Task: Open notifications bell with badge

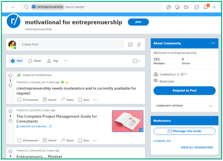Action: point(206,7)
